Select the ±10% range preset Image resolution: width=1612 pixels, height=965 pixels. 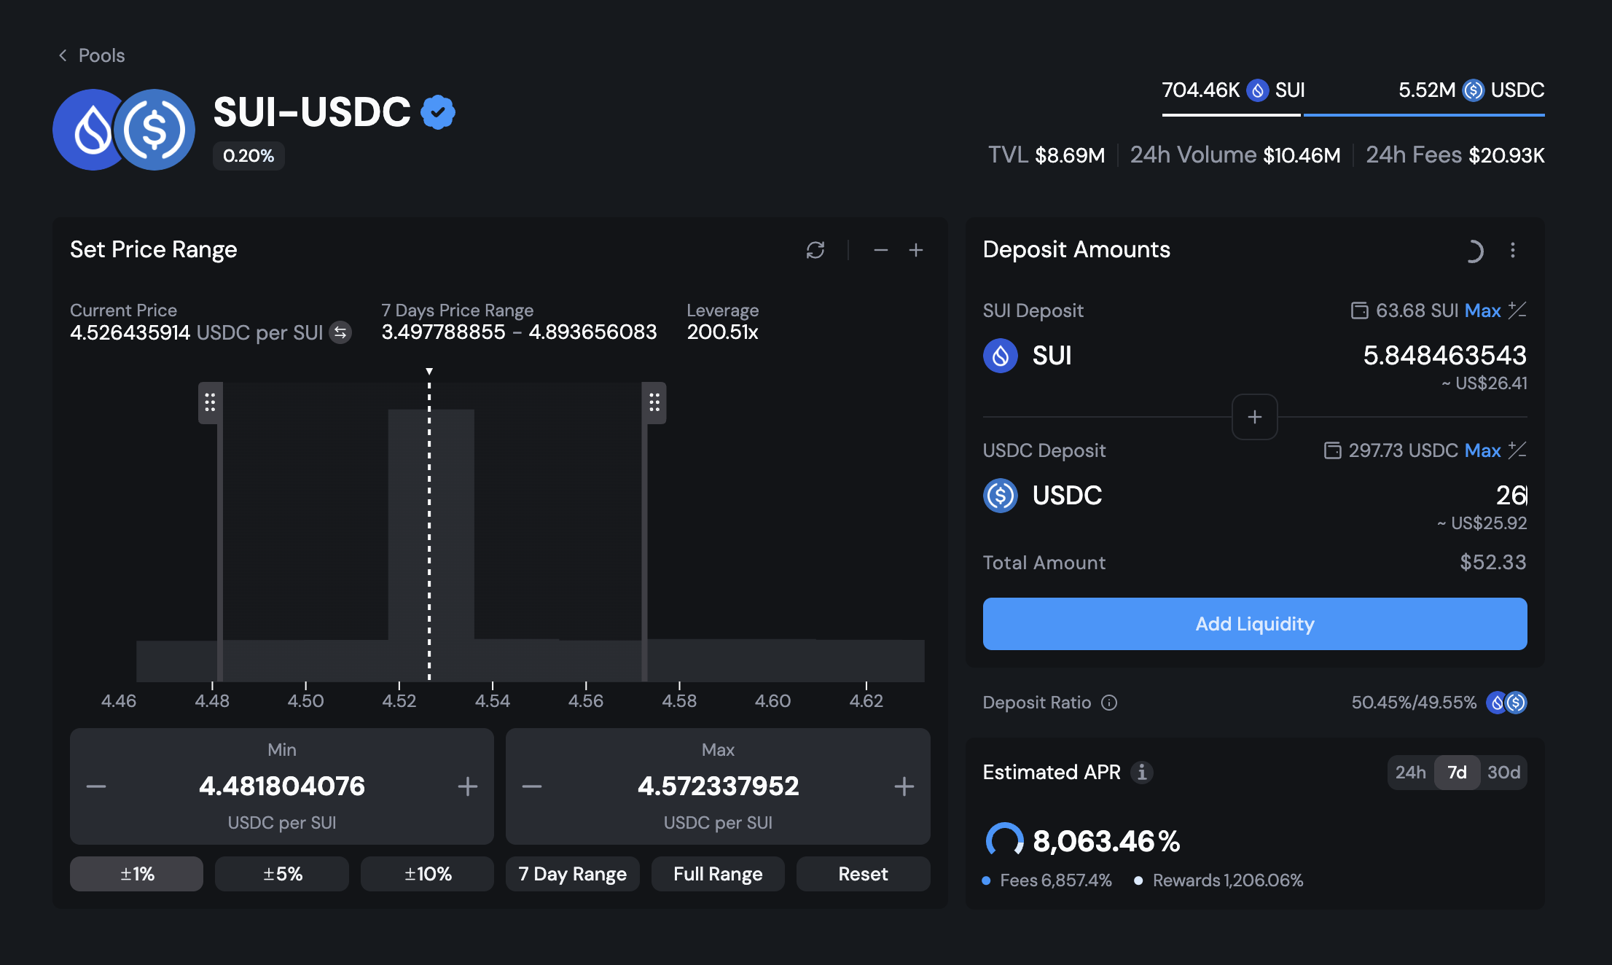(427, 873)
